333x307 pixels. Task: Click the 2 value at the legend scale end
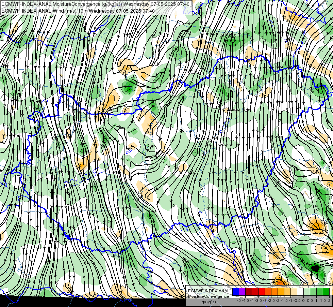point(329,301)
